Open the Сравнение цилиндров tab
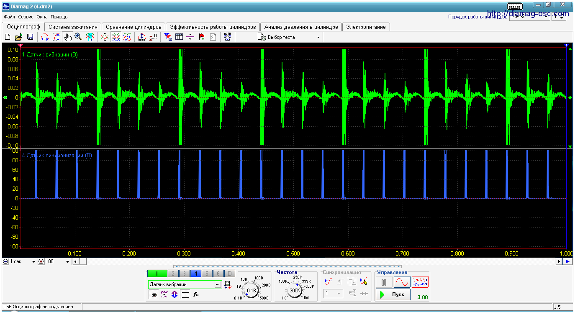 [133, 27]
